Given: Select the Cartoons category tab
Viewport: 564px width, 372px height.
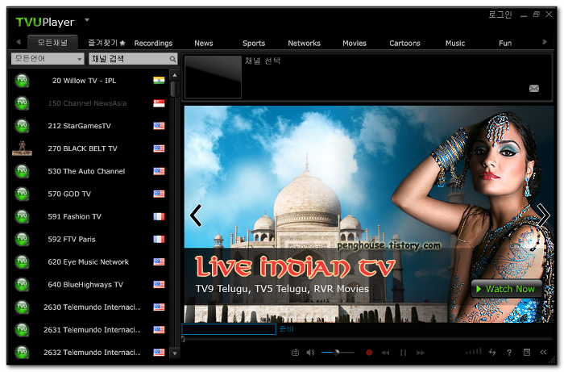Looking at the screenshot, I should 404,44.
